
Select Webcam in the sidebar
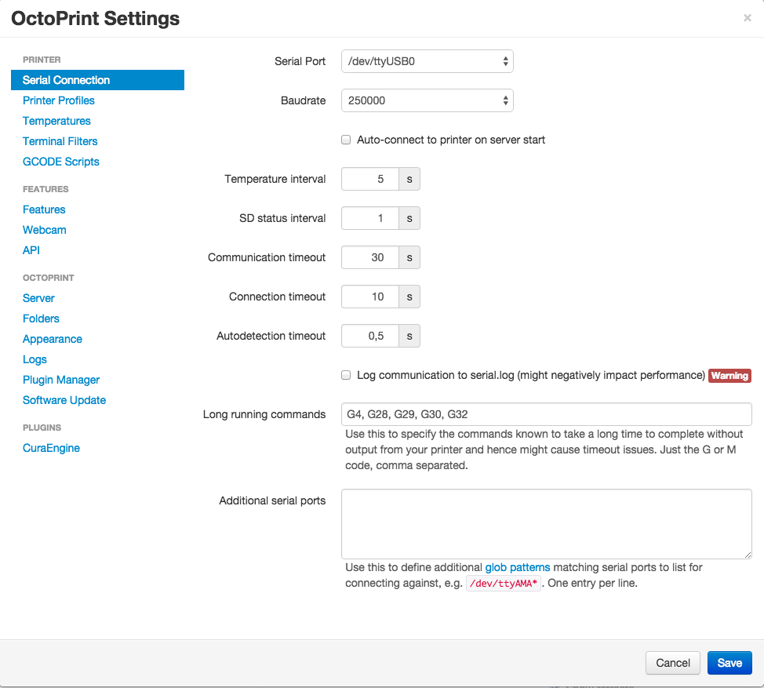point(45,230)
